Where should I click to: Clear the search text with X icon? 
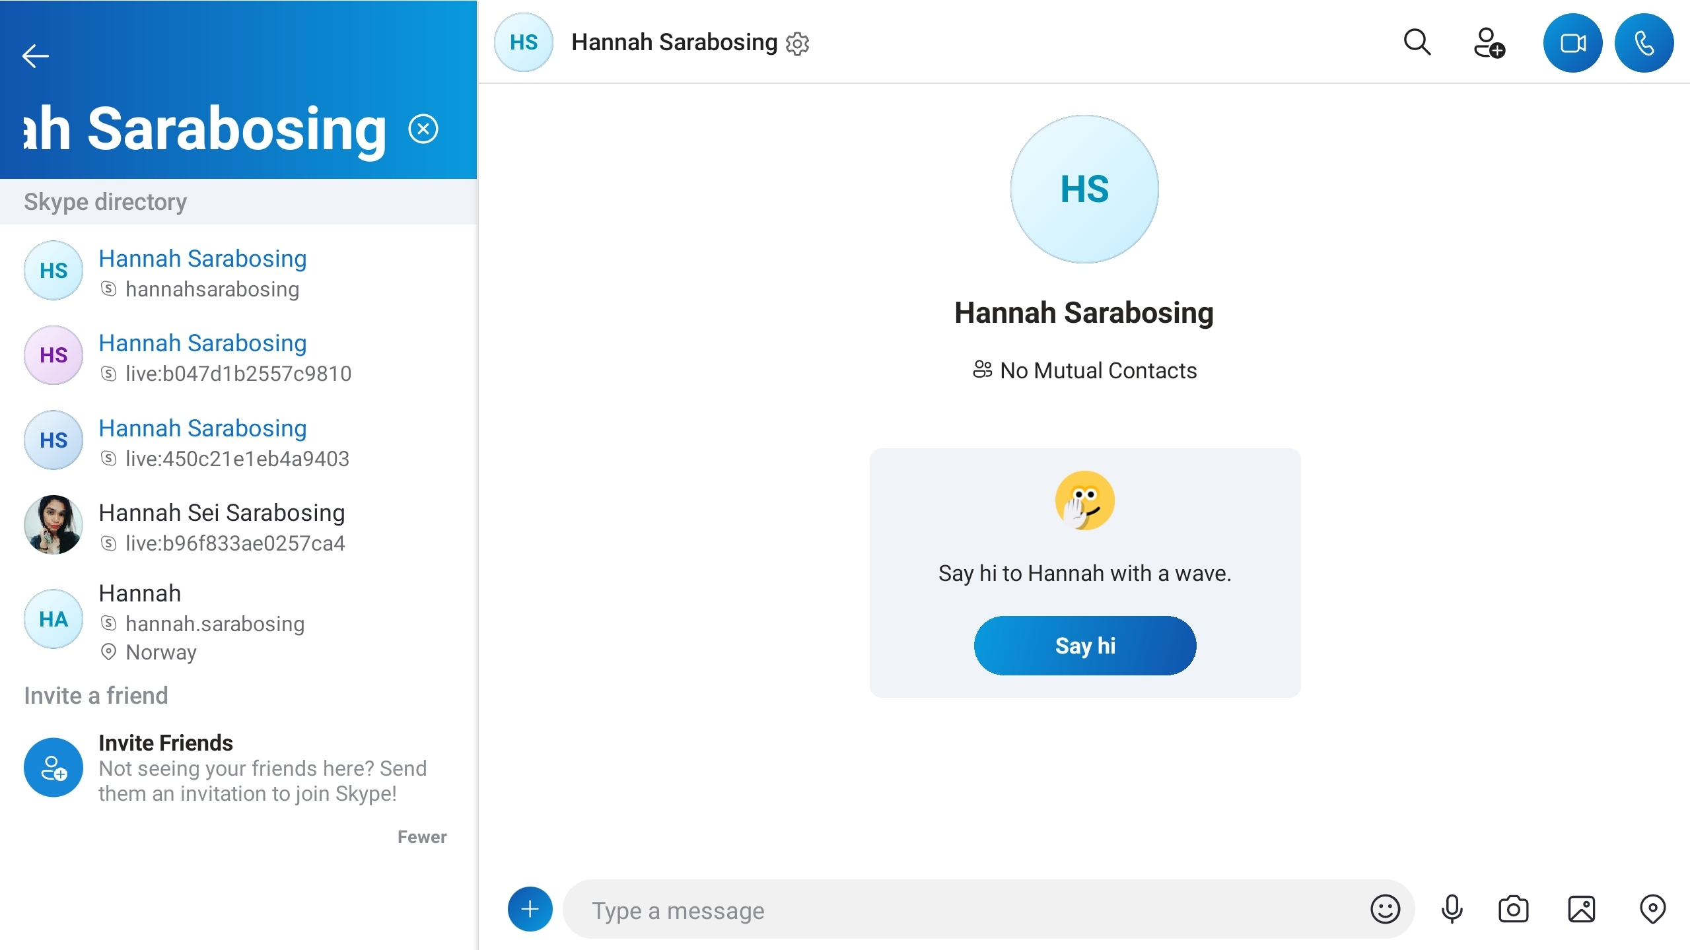click(x=423, y=129)
